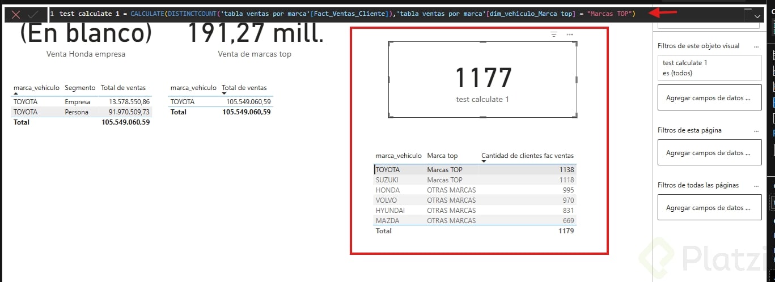775x282 pixels.
Task: Select the 669 value for MAZDA
Action: click(568, 221)
